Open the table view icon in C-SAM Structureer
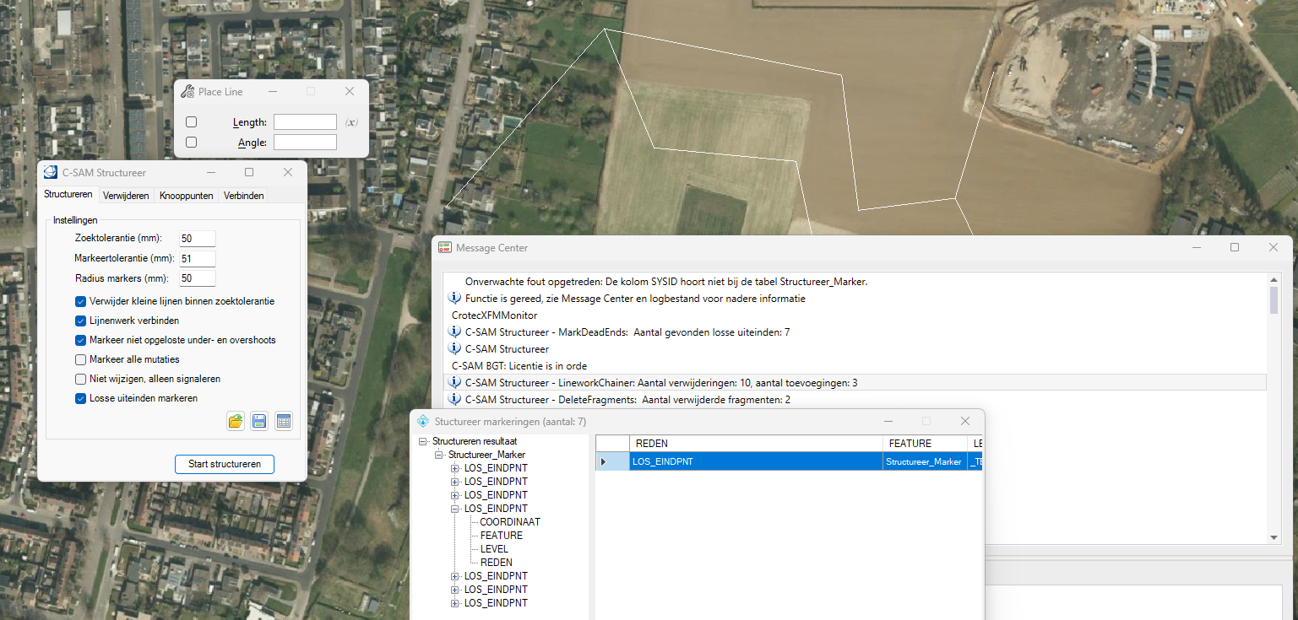Image resolution: width=1298 pixels, height=620 pixels. 284,421
